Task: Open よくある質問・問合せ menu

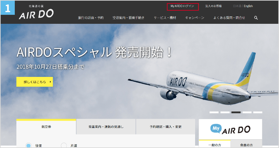Action: tap(229, 18)
